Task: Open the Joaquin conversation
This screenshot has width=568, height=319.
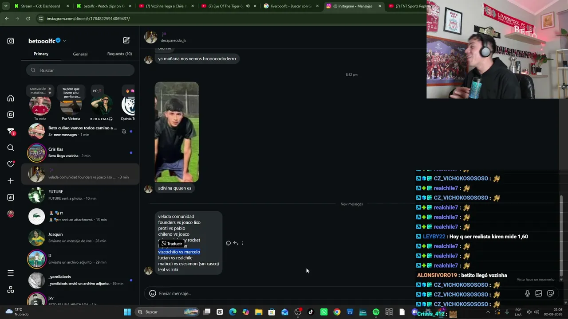Action: click(80, 237)
